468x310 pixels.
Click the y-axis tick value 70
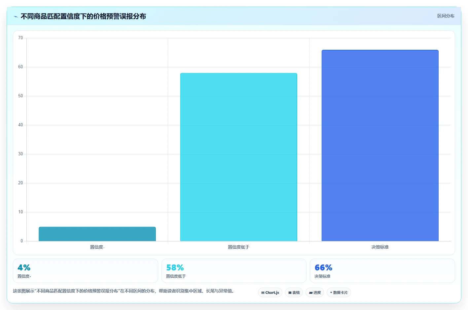(20, 38)
